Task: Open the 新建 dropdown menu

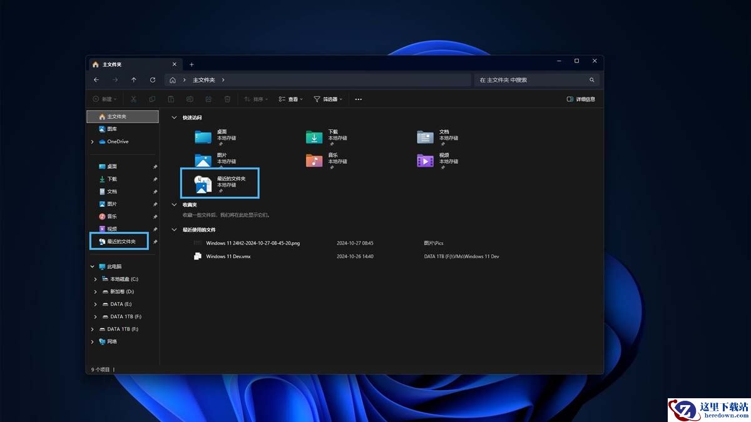Action: point(105,99)
